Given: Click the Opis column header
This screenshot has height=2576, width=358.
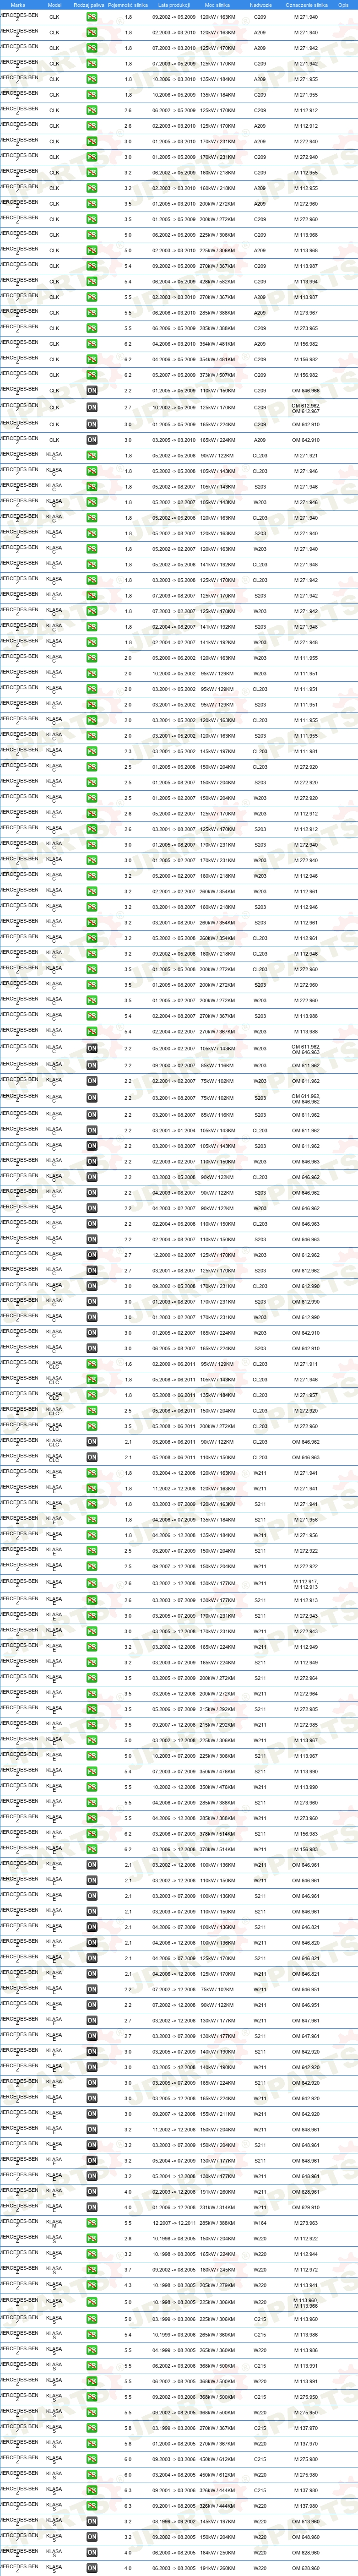Looking at the screenshot, I should coord(343,5).
